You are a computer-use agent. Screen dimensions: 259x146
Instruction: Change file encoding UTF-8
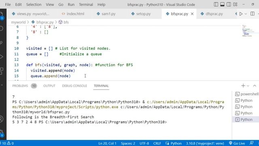144,143
